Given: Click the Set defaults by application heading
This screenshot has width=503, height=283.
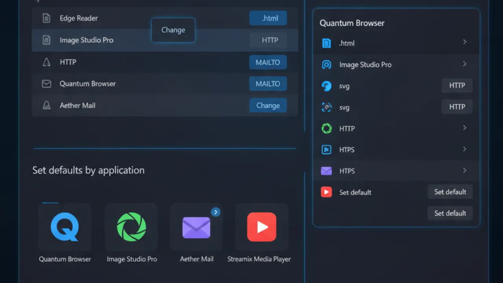Looking at the screenshot, I should pos(88,170).
